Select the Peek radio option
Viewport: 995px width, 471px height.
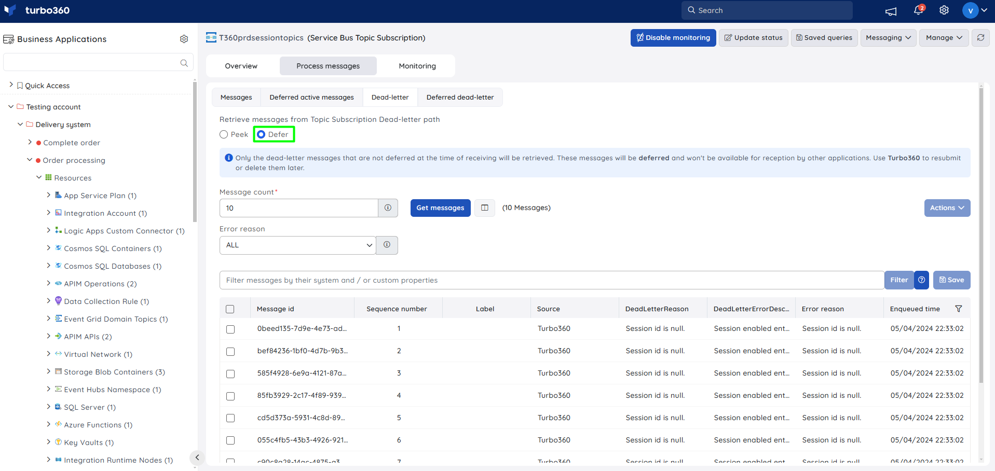click(x=224, y=134)
